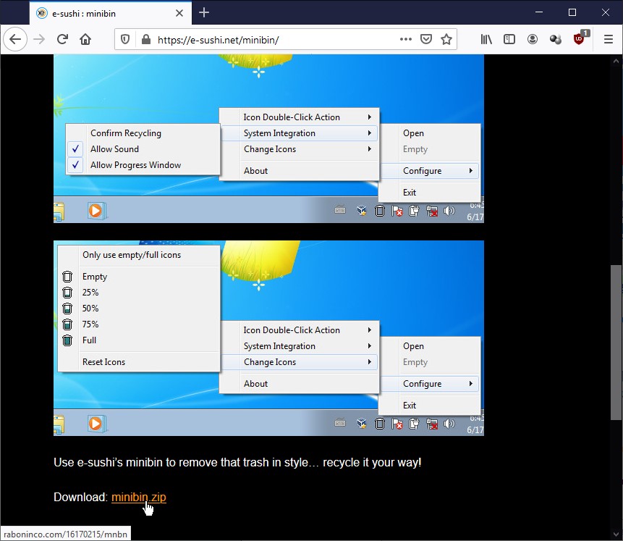Click the first screenshot with the Allow Sound menu

(268, 138)
